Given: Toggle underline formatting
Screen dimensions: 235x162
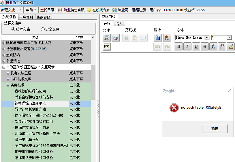Looking at the screenshot, I should [196, 47].
